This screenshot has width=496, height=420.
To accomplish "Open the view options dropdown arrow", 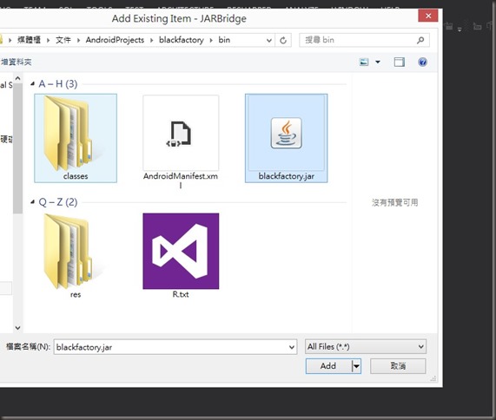I will (x=378, y=62).
